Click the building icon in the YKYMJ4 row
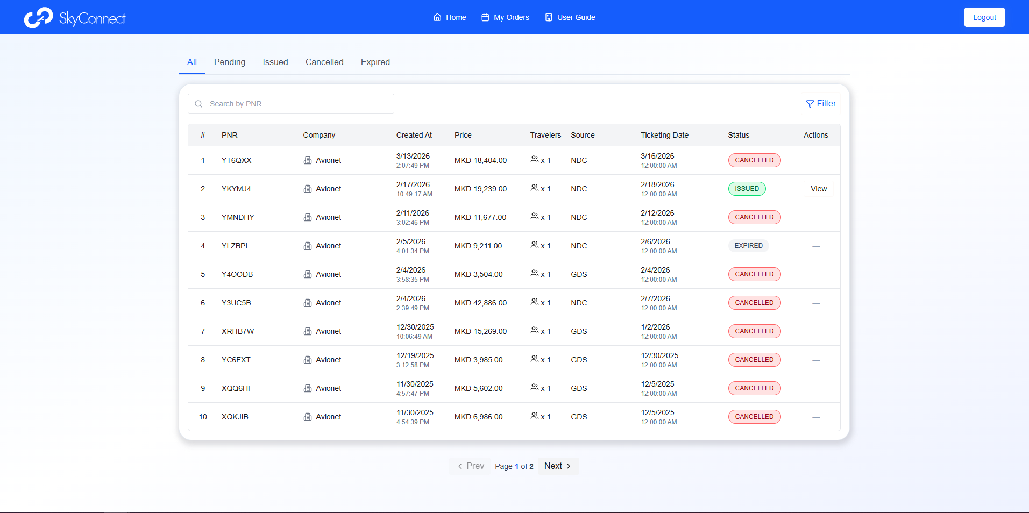The width and height of the screenshot is (1029, 513). coord(308,189)
